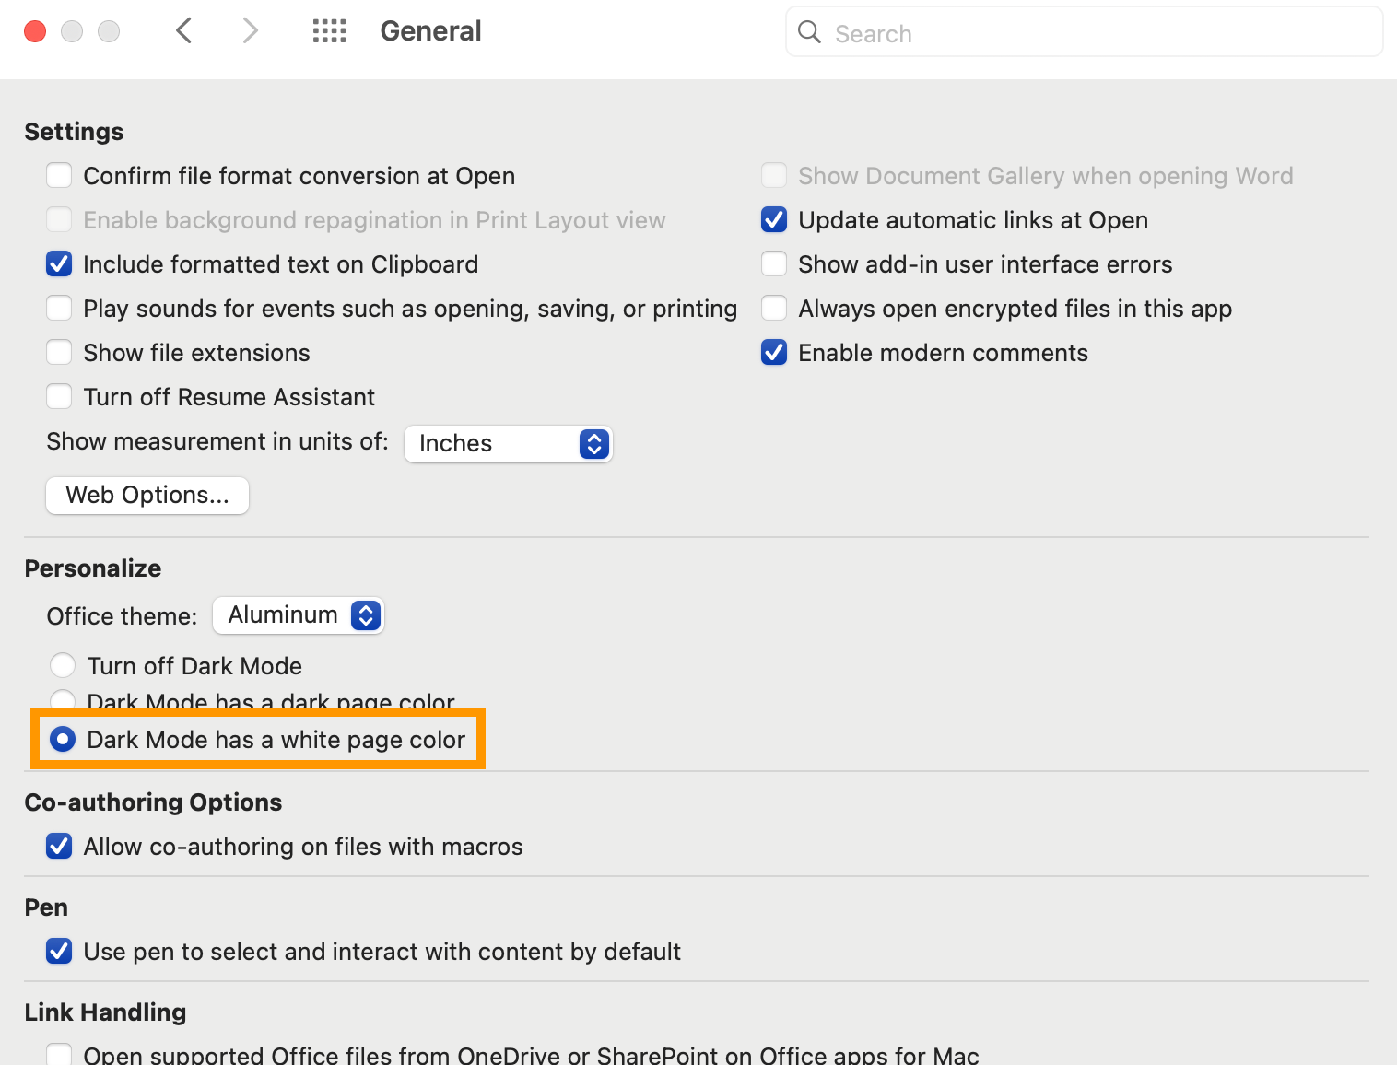
Task: Toggle Turn off Resume Assistant checkbox
Action: point(59,396)
